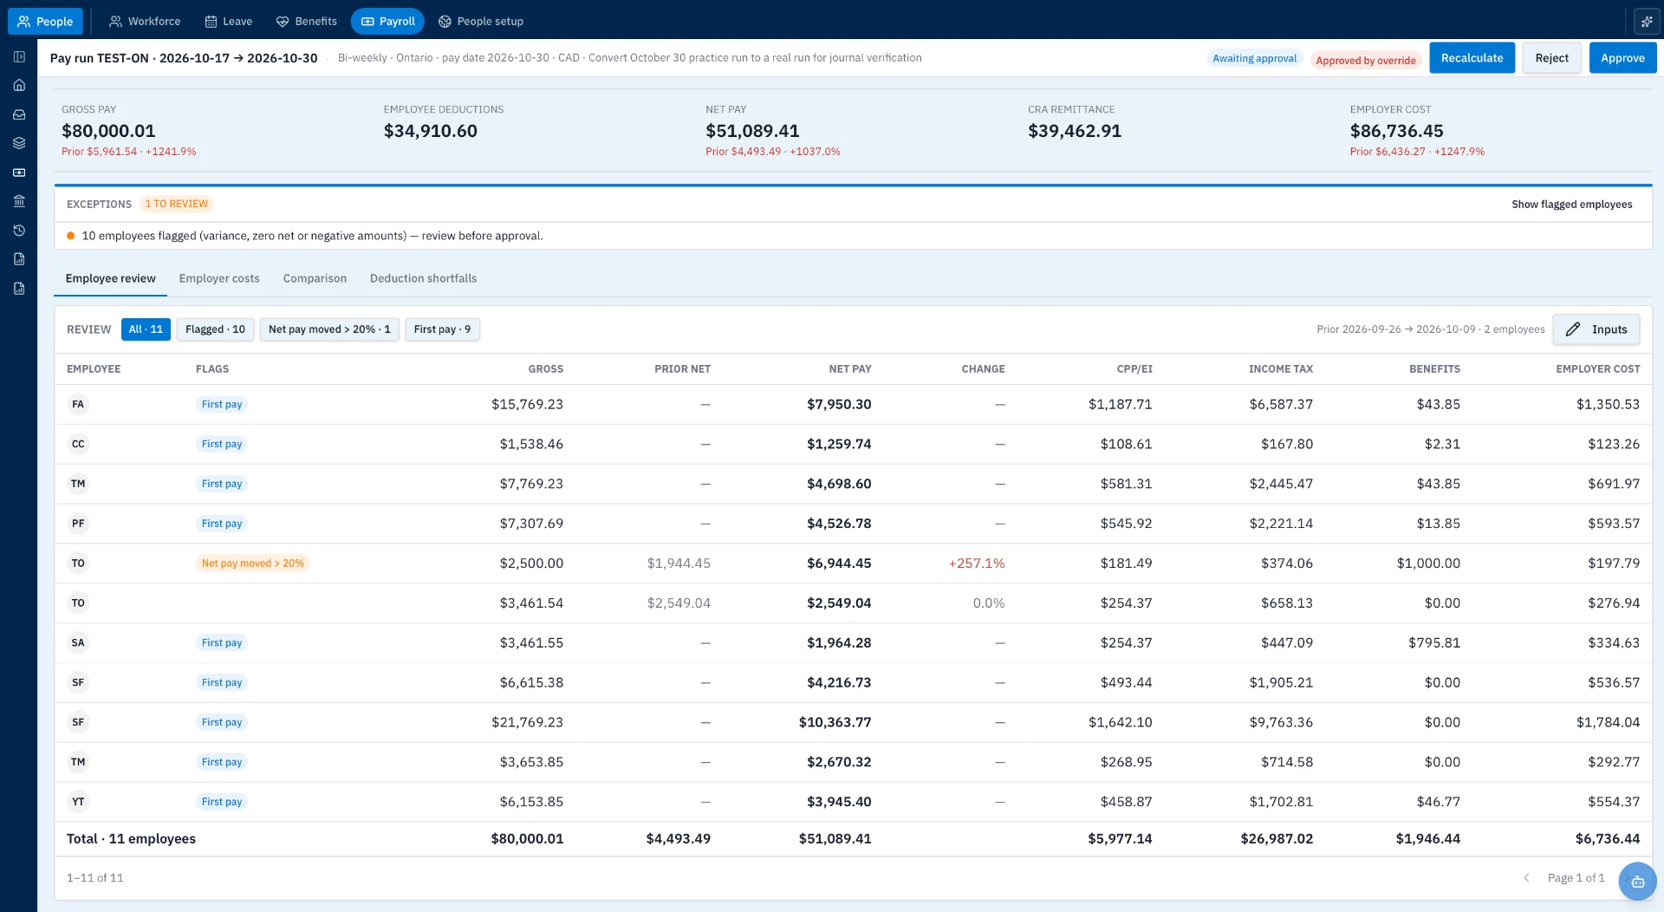Open the Workforce menu
The image size is (1664, 912).
click(145, 21)
